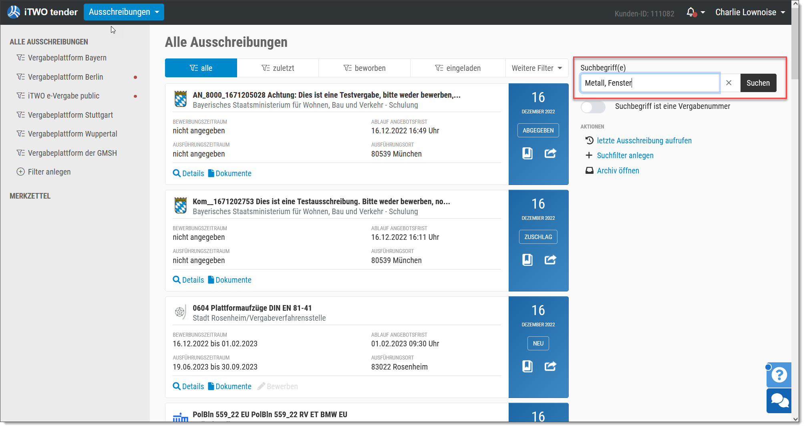Expand the notification dropdown arrow
The image size is (805, 428).
tap(703, 12)
